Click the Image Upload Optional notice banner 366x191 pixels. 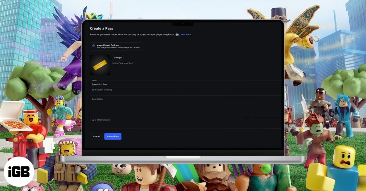point(116,46)
